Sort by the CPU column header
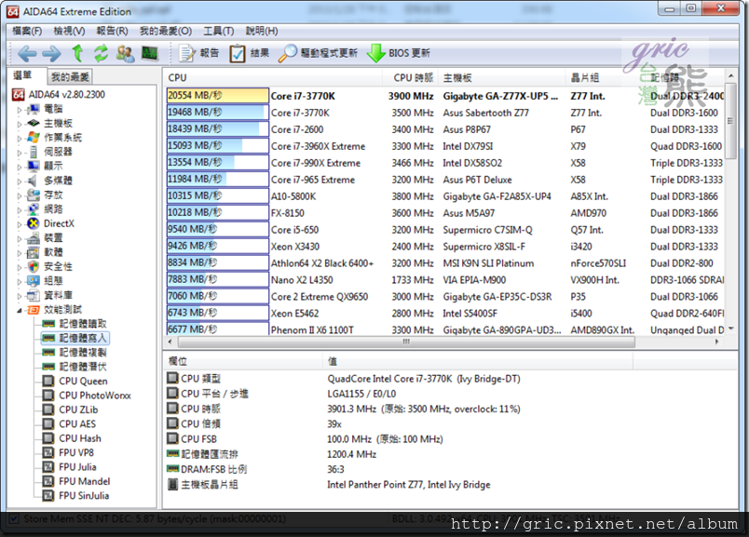Image resolution: width=749 pixels, height=537 pixels. [x=273, y=77]
